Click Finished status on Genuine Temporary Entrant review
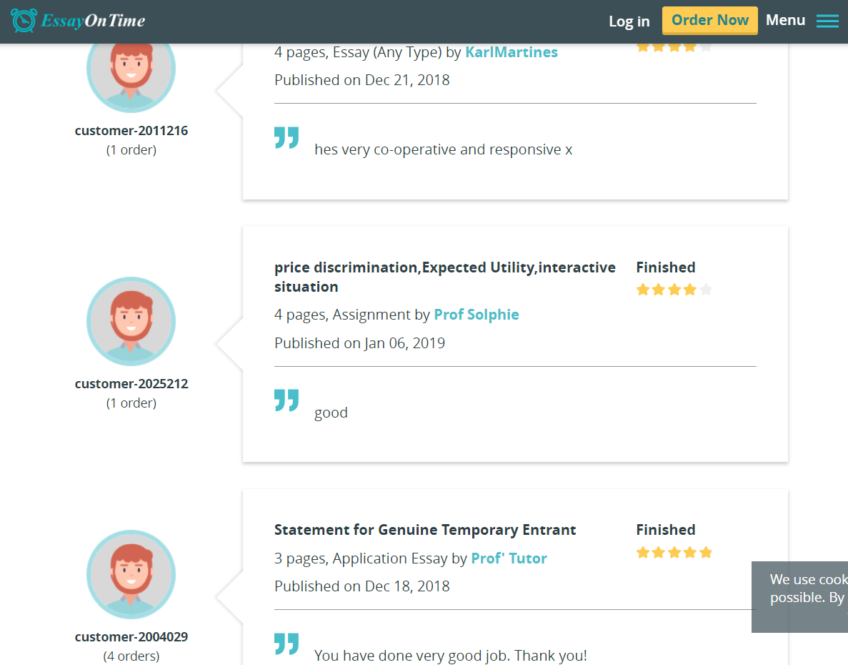The height and width of the screenshot is (665, 848). point(666,530)
